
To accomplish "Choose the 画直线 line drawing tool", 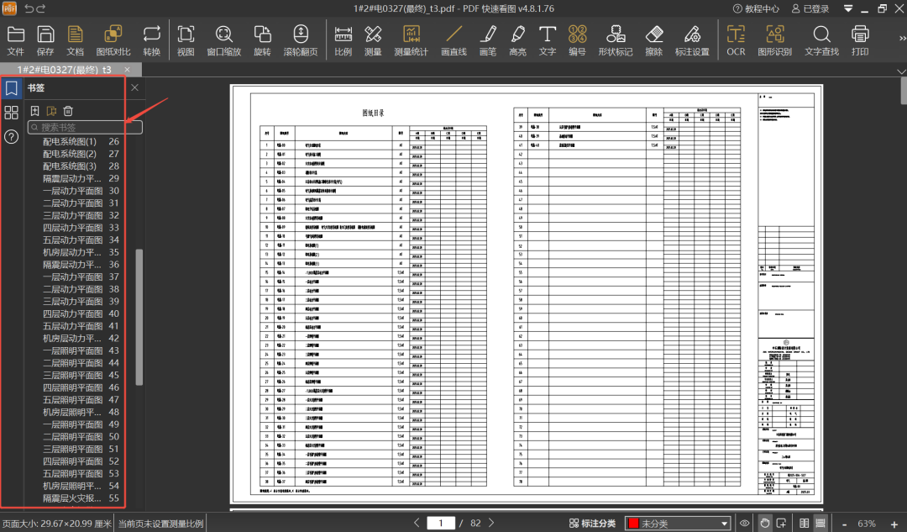I will 453,40.
